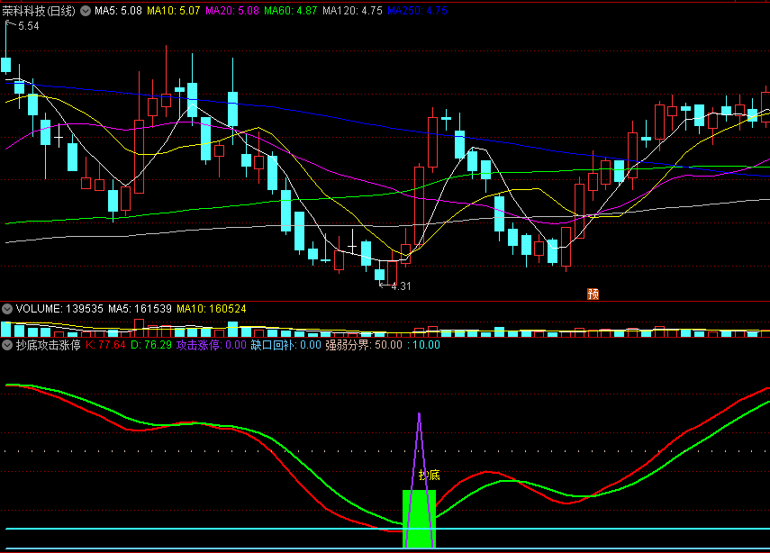This screenshot has height=553, width=770.
Task: Select the MA5: 5.08 label
Action: point(118,11)
